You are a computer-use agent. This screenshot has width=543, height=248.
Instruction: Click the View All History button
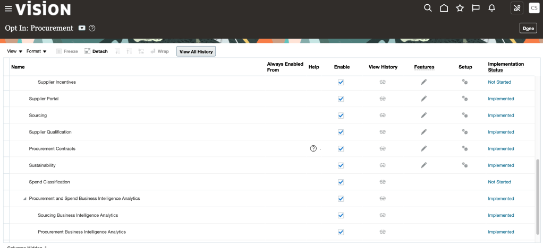coord(196,51)
